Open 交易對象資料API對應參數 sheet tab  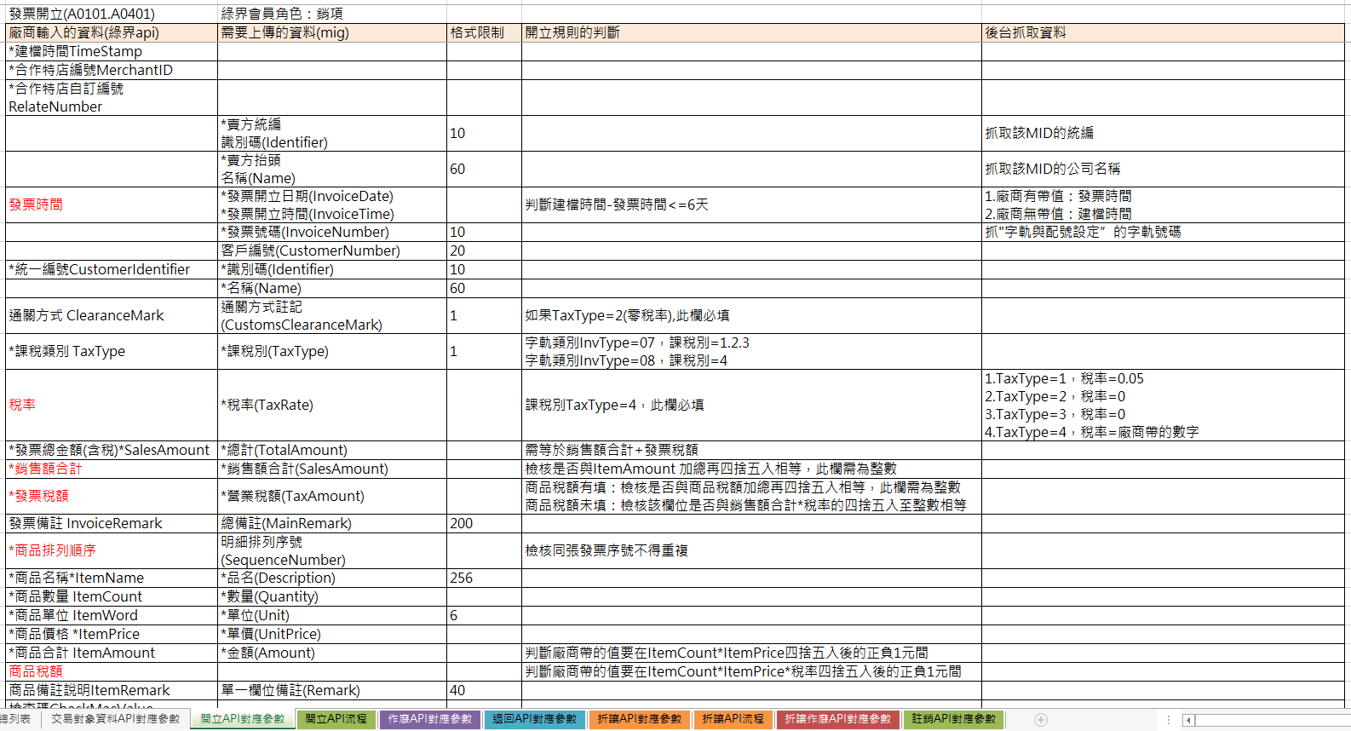[x=115, y=719]
